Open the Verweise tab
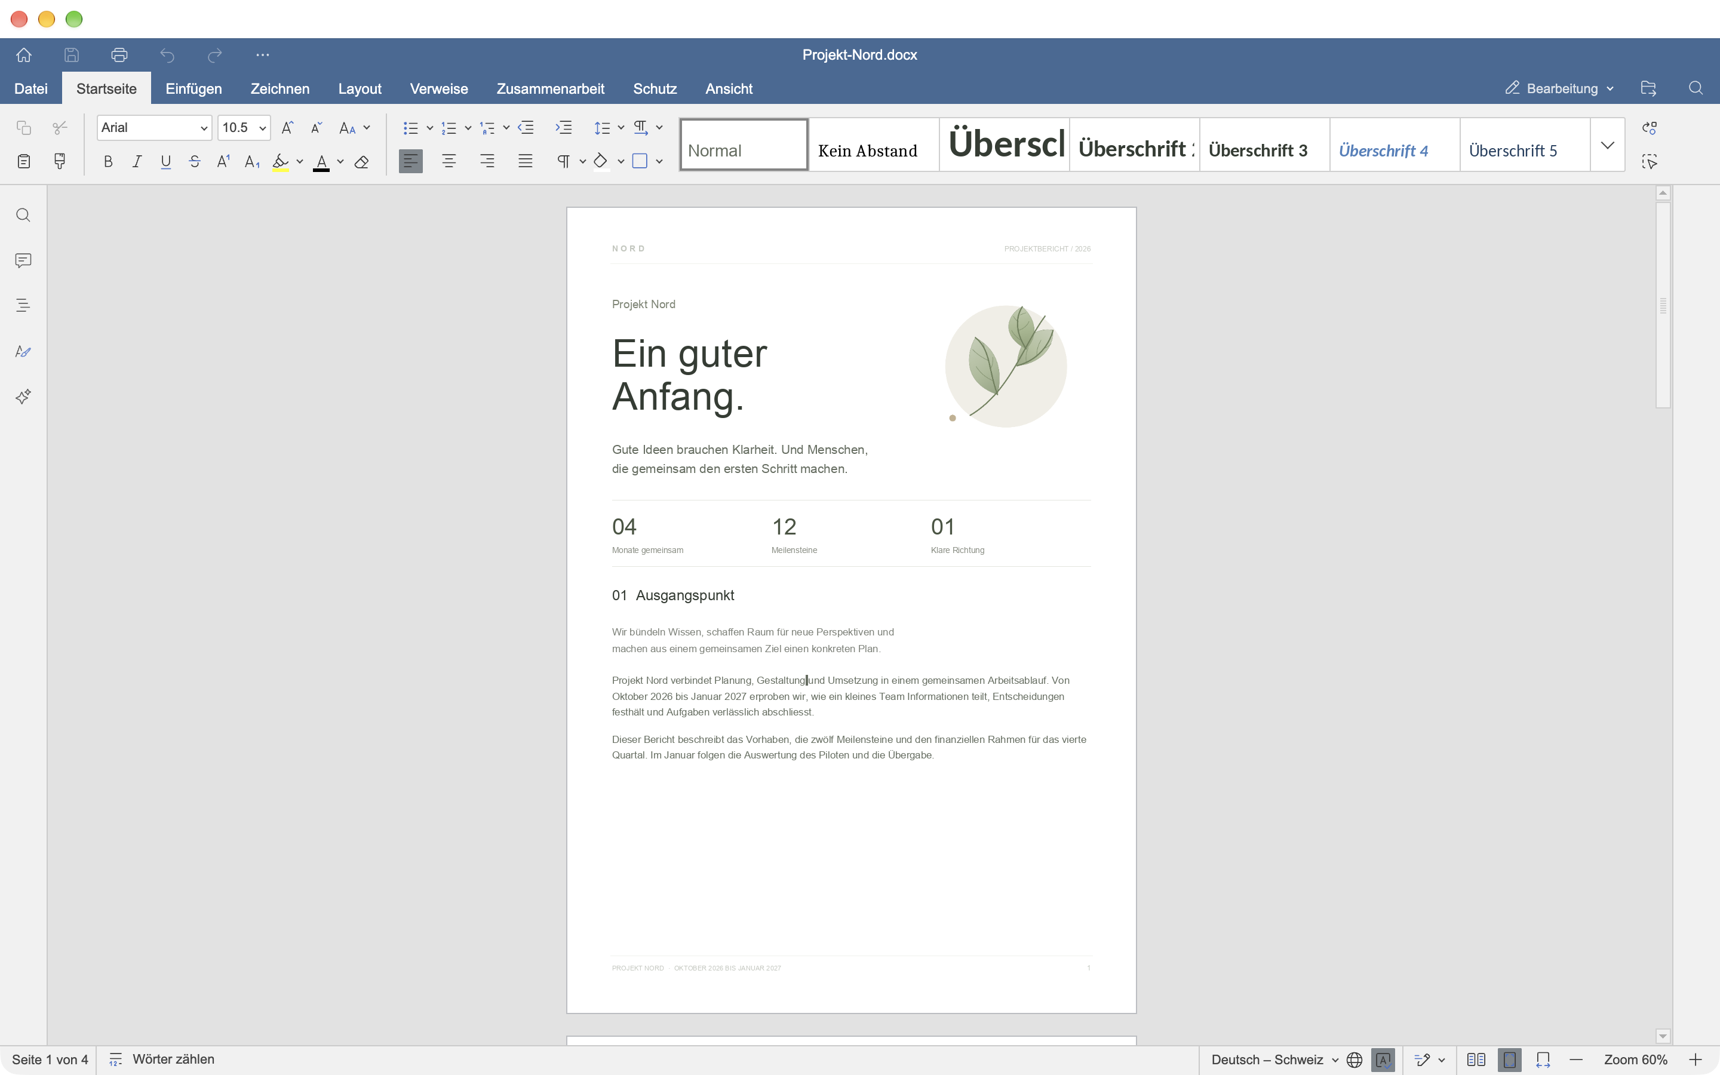The width and height of the screenshot is (1720, 1075). point(438,88)
